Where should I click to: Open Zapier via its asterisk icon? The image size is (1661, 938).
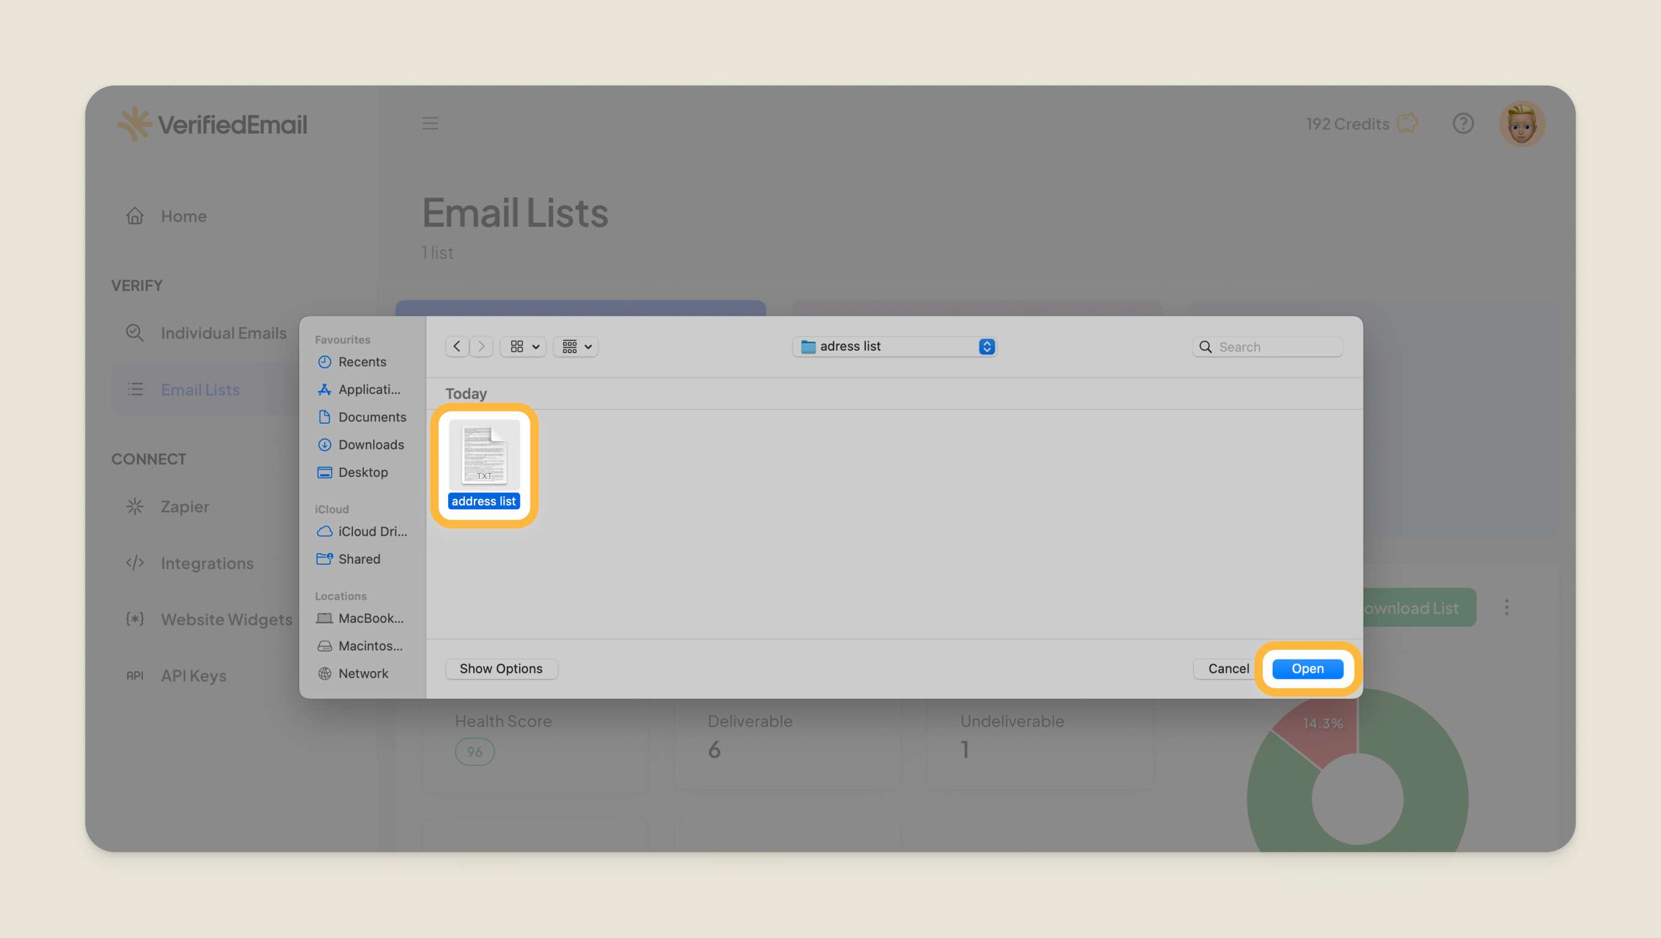pos(135,506)
